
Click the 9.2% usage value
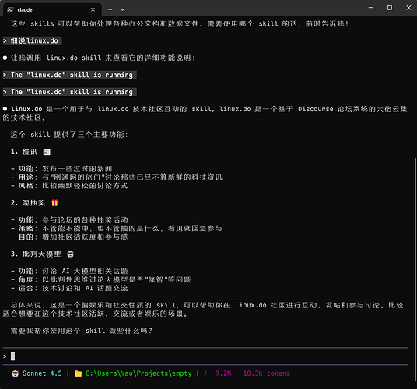tap(223, 373)
